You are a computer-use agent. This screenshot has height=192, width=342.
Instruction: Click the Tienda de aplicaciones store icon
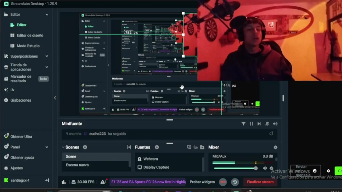(x=6, y=67)
